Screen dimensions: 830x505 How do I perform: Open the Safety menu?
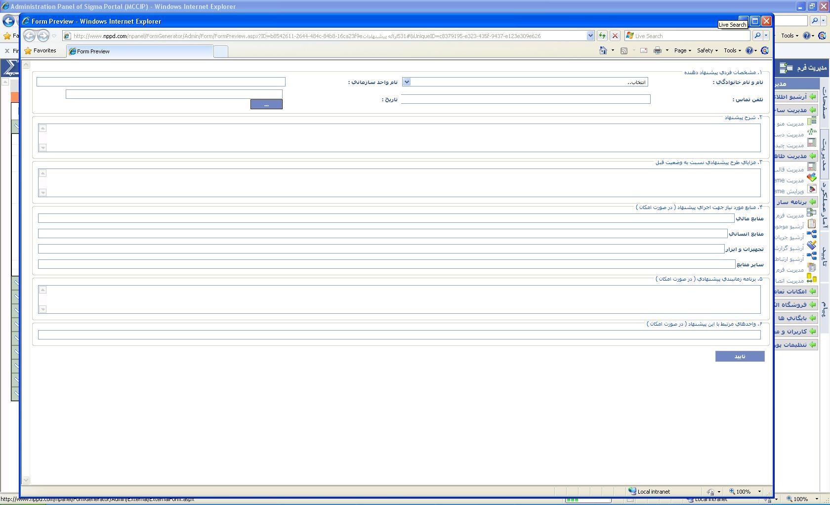tap(707, 50)
